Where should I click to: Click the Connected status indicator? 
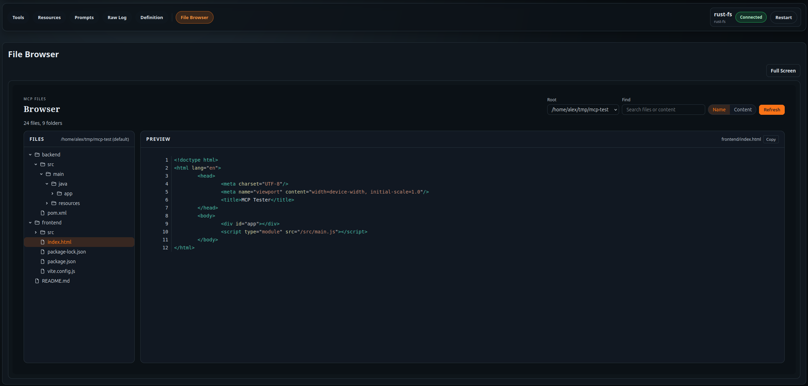[x=751, y=17]
